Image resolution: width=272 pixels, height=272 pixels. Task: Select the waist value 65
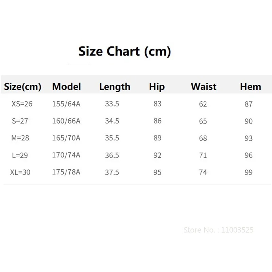tap(203, 121)
